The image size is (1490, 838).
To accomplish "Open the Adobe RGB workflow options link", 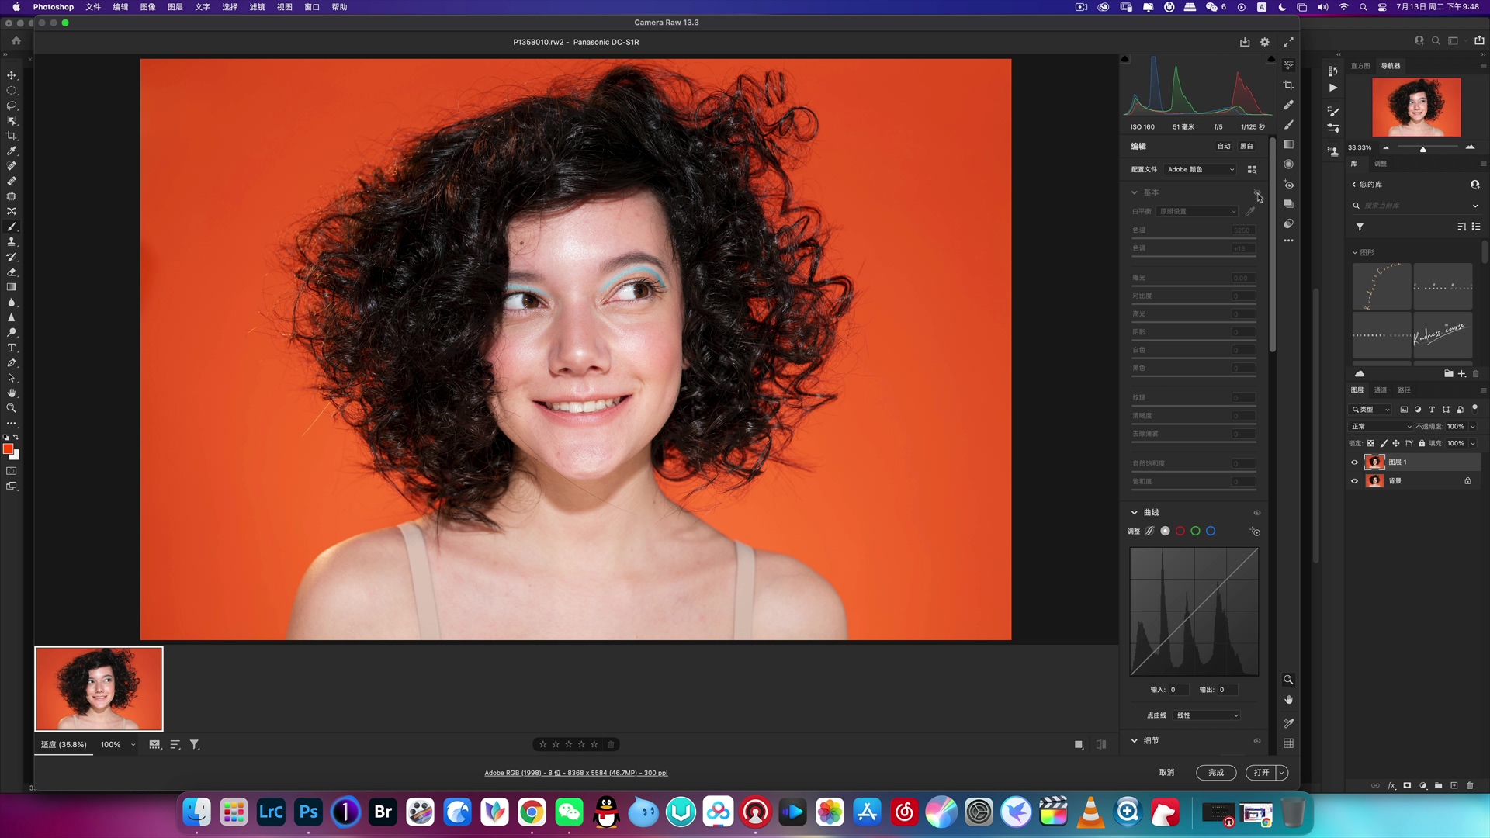I will click(576, 773).
